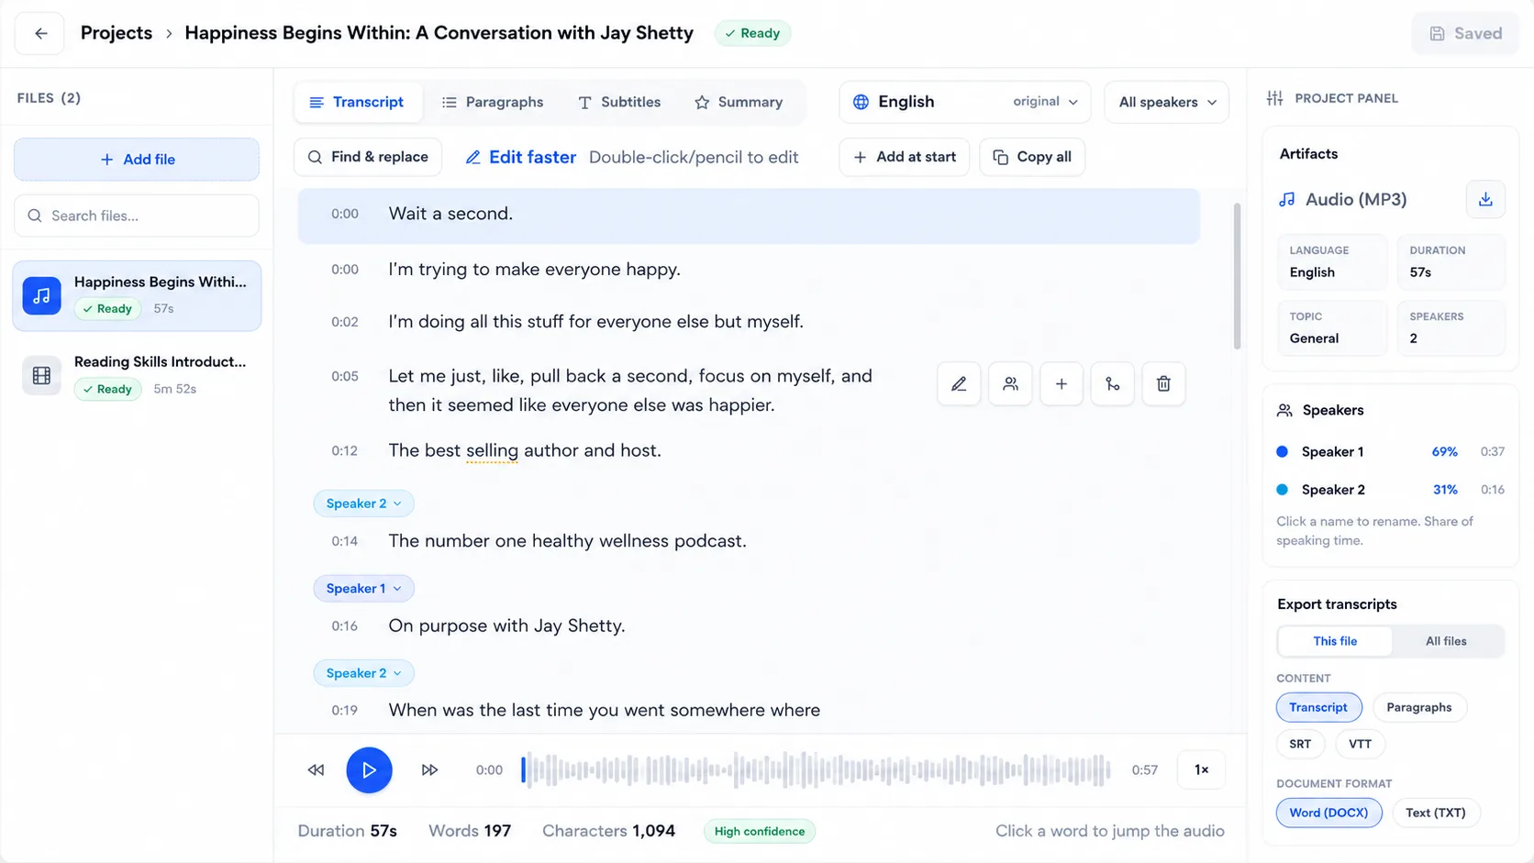Switch to the Subtitles tab
This screenshot has height=863, width=1534.
(x=619, y=102)
